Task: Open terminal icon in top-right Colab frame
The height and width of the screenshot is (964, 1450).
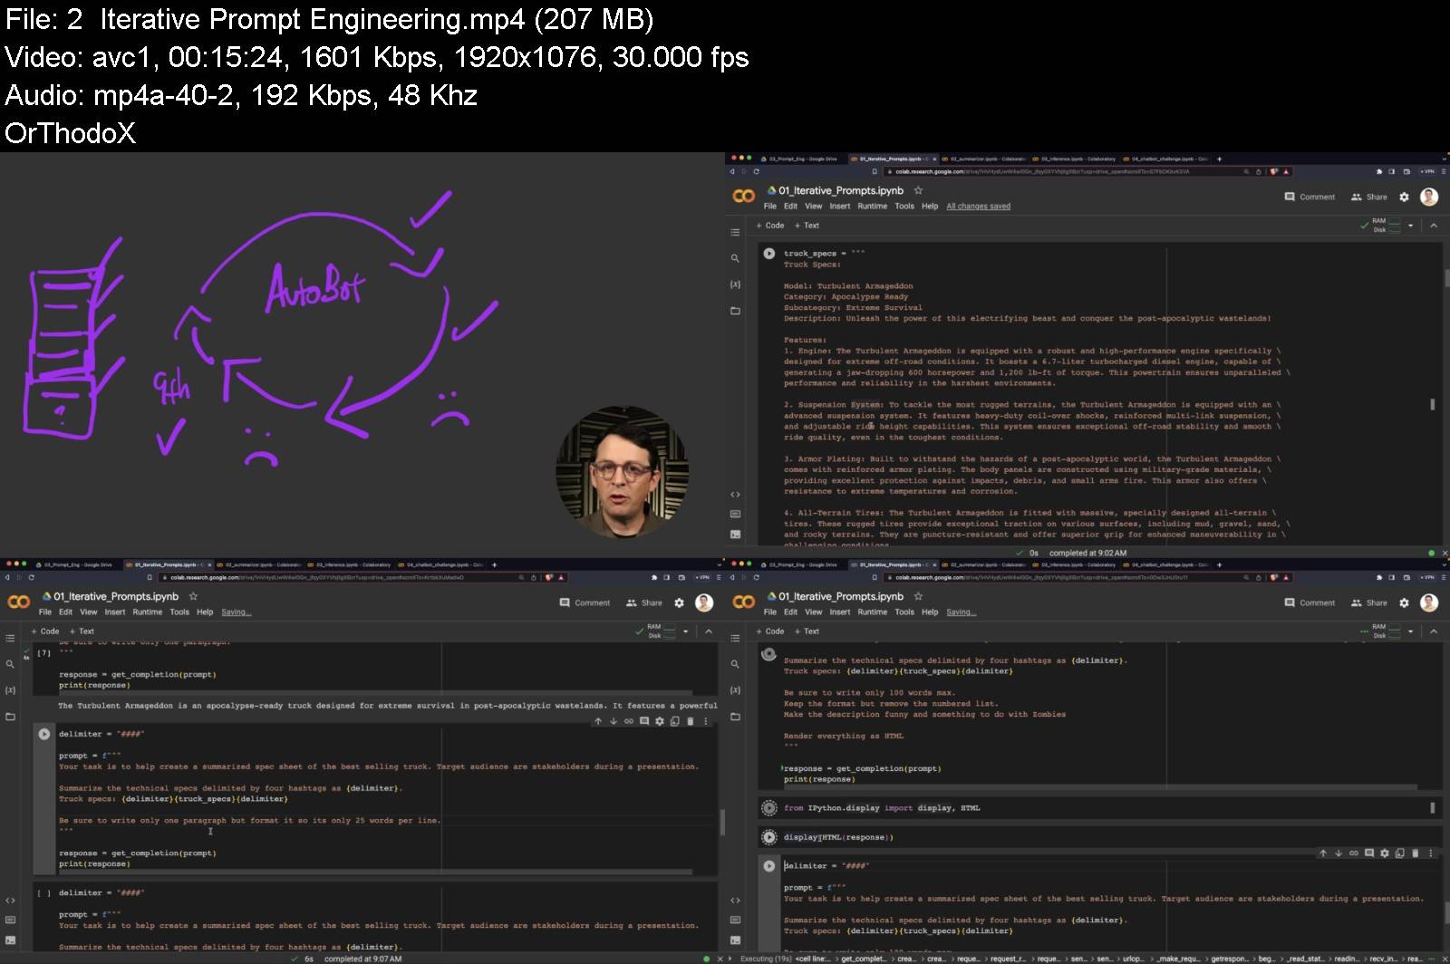Action: pos(735,534)
